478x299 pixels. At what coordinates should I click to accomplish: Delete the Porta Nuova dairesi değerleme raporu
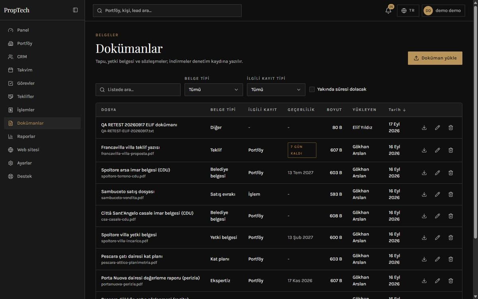[451, 281]
